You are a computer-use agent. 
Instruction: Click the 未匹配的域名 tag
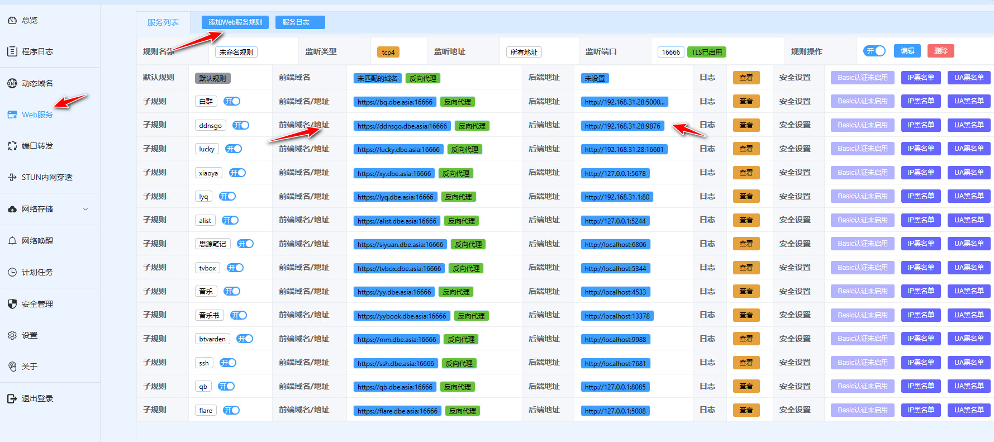point(378,79)
